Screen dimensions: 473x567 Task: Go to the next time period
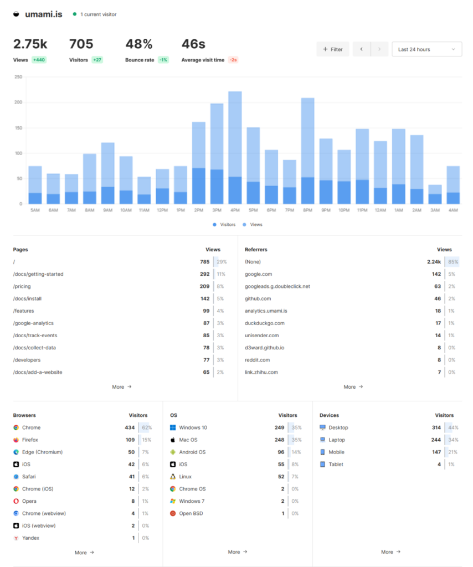(379, 49)
